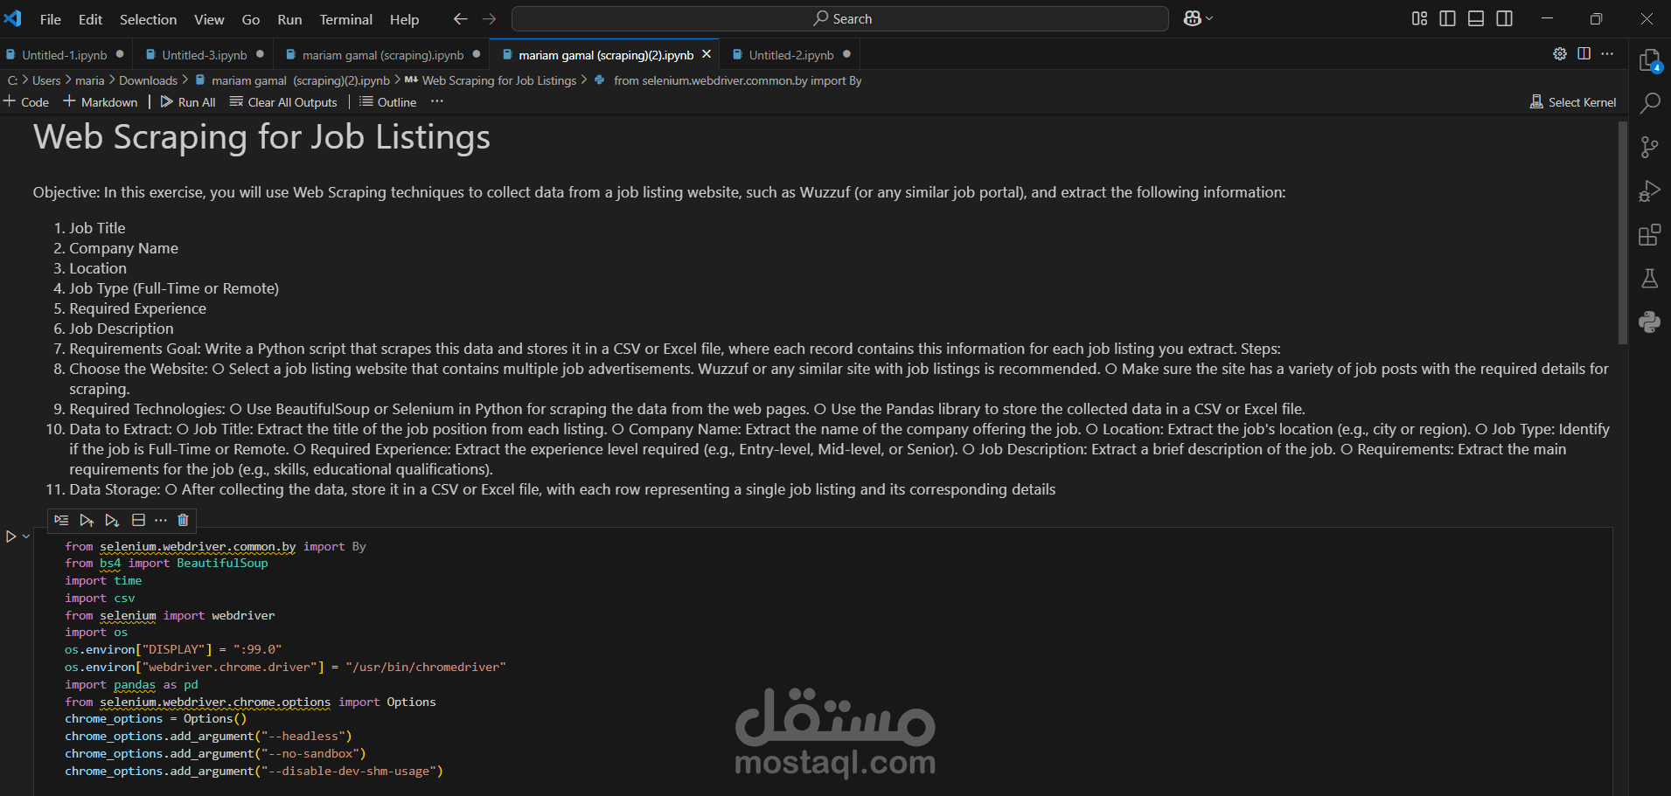Viewport: 1671px width, 796px height.
Task: Click the command center Search field
Action: tap(839, 18)
